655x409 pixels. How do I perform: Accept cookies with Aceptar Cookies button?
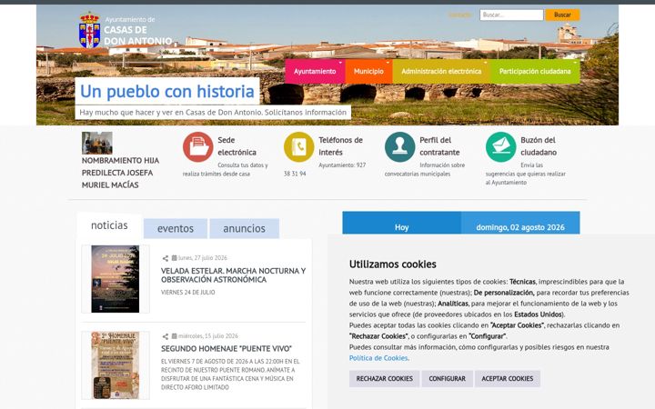(x=508, y=378)
